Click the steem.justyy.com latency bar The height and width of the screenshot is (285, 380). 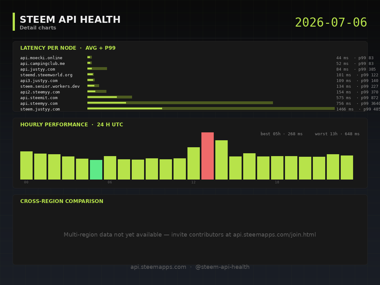pyautogui.click(x=211, y=109)
